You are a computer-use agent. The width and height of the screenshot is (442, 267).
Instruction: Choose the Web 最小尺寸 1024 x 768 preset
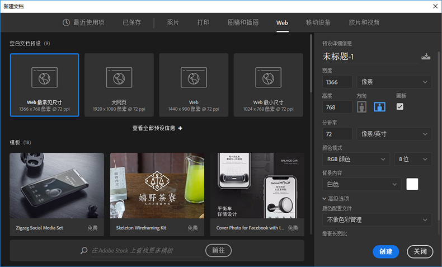(x=269, y=85)
